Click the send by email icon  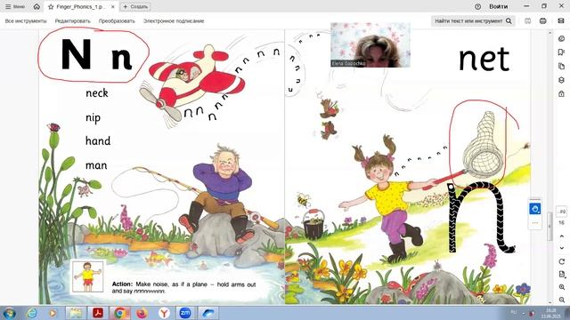coord(561,21)
